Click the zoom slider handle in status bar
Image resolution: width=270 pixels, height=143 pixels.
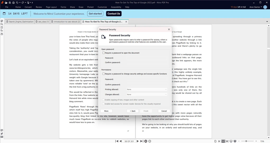[x=246, y=141]
